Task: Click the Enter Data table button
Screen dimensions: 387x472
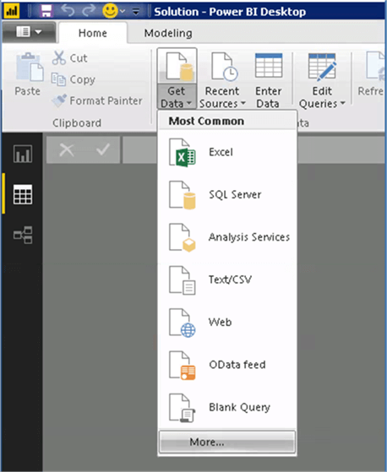Action: tap(269, 80)
